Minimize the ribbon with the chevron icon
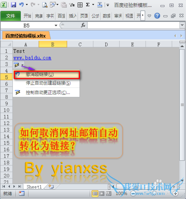This screenshot has height=199, width=186. click(x=149, y=16)
